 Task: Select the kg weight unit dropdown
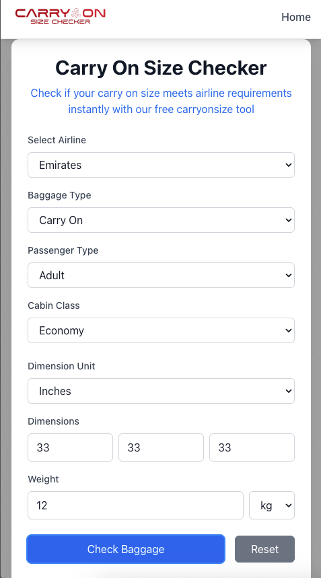click(272, 505)
